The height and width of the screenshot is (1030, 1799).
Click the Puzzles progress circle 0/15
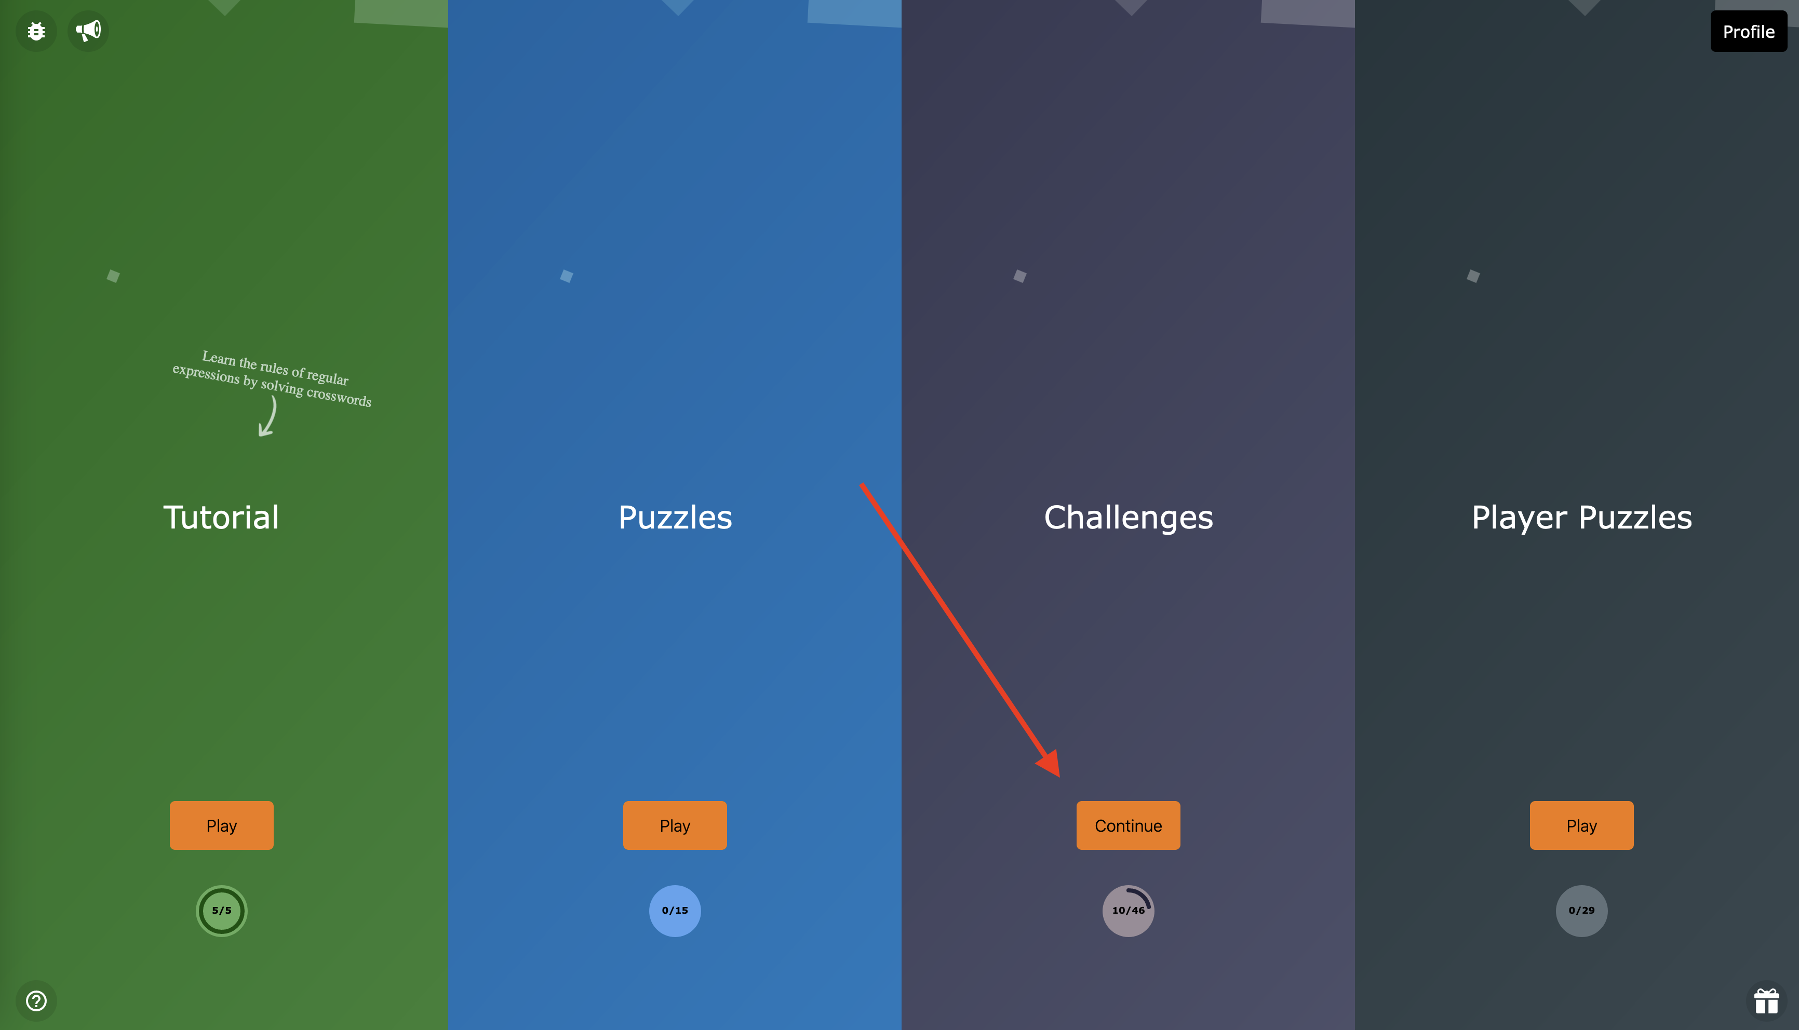pyautogui.click(x=675, y=910)
